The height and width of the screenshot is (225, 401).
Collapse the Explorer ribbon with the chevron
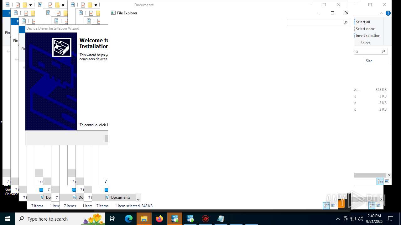381,13
